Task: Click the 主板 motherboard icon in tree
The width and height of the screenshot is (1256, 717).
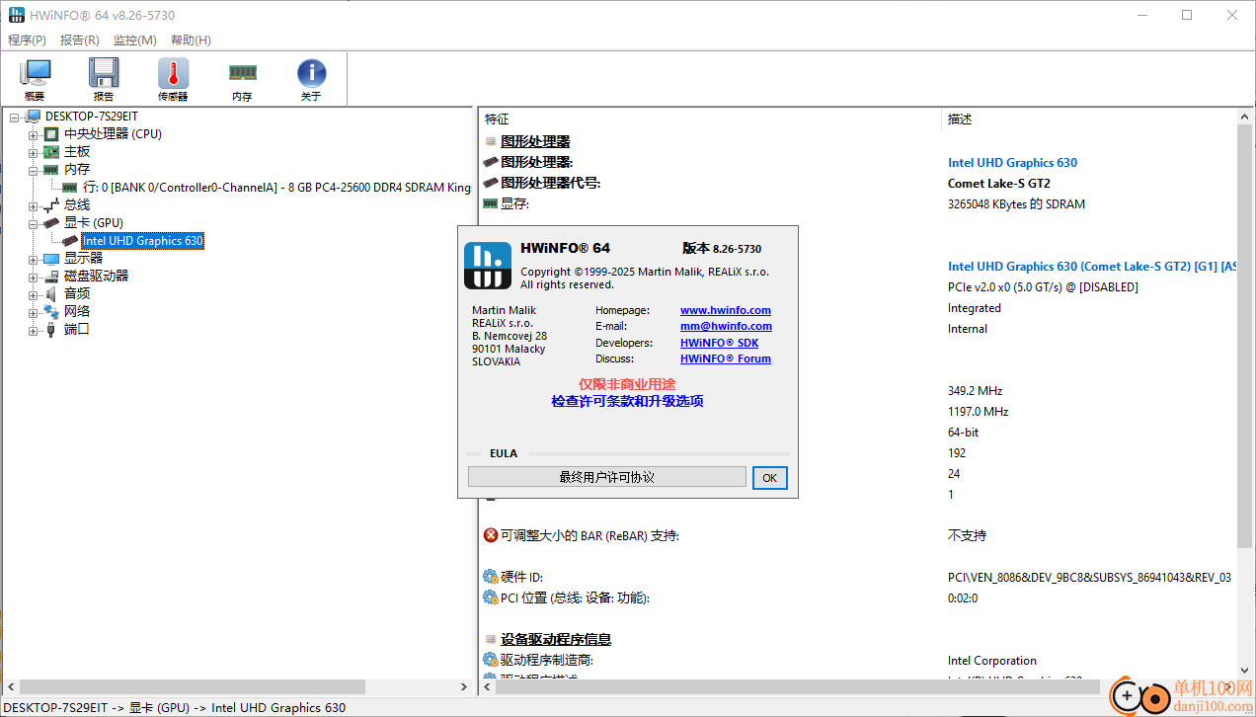Action: click(x=51, y=152)
